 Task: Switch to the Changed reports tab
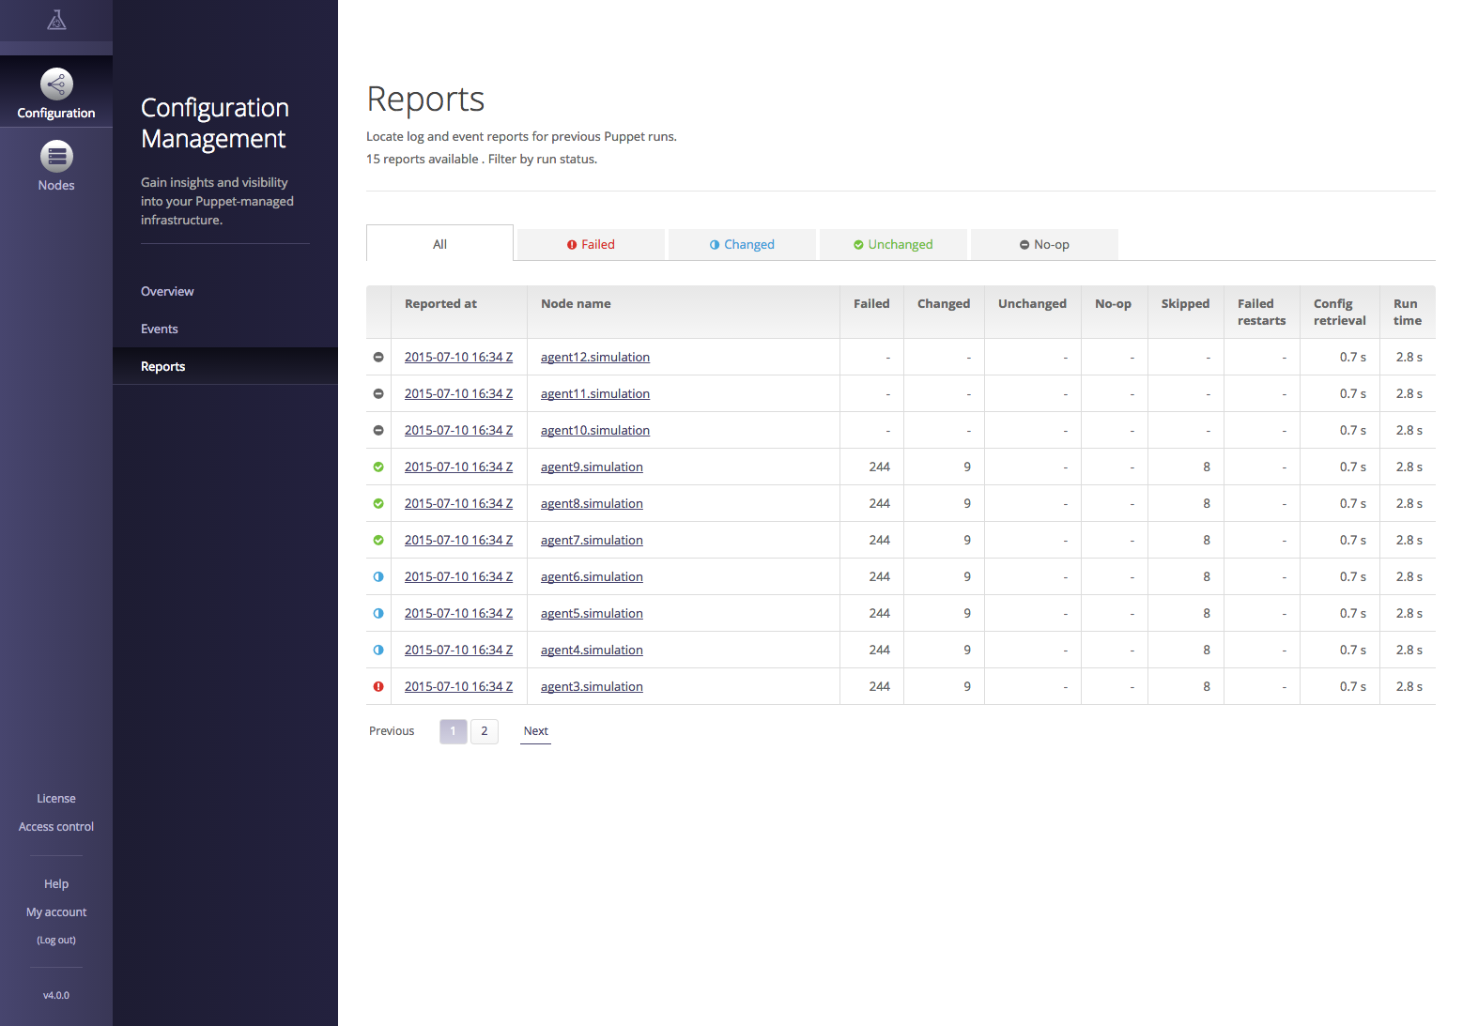point(742,244)
